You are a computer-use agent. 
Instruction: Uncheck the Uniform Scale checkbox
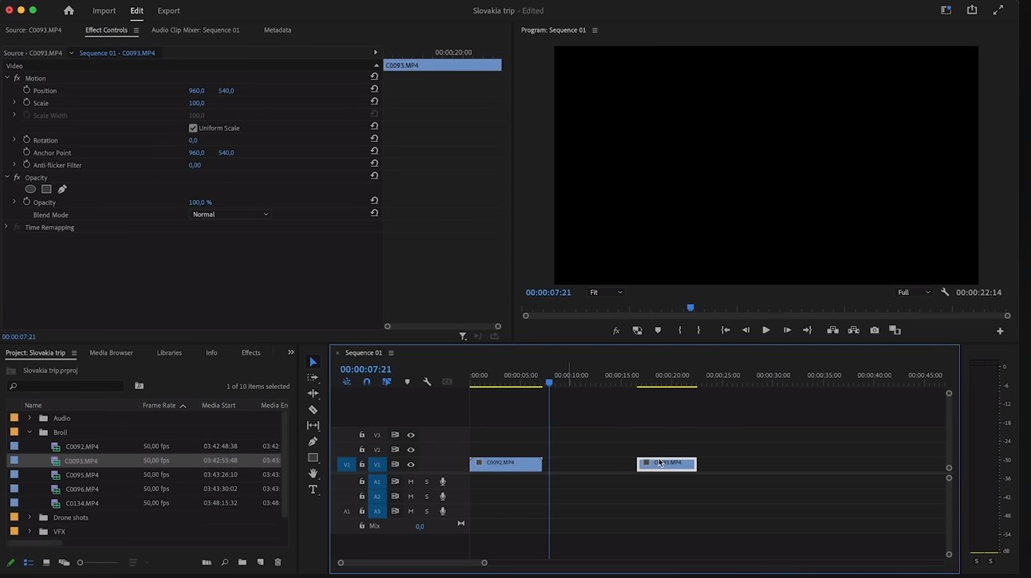coord(193,128)
